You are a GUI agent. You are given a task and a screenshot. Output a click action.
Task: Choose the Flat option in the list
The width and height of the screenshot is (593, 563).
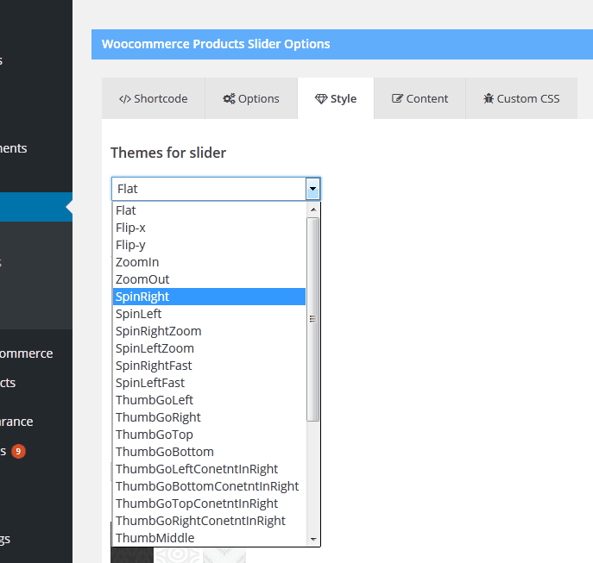pos(209,210)
